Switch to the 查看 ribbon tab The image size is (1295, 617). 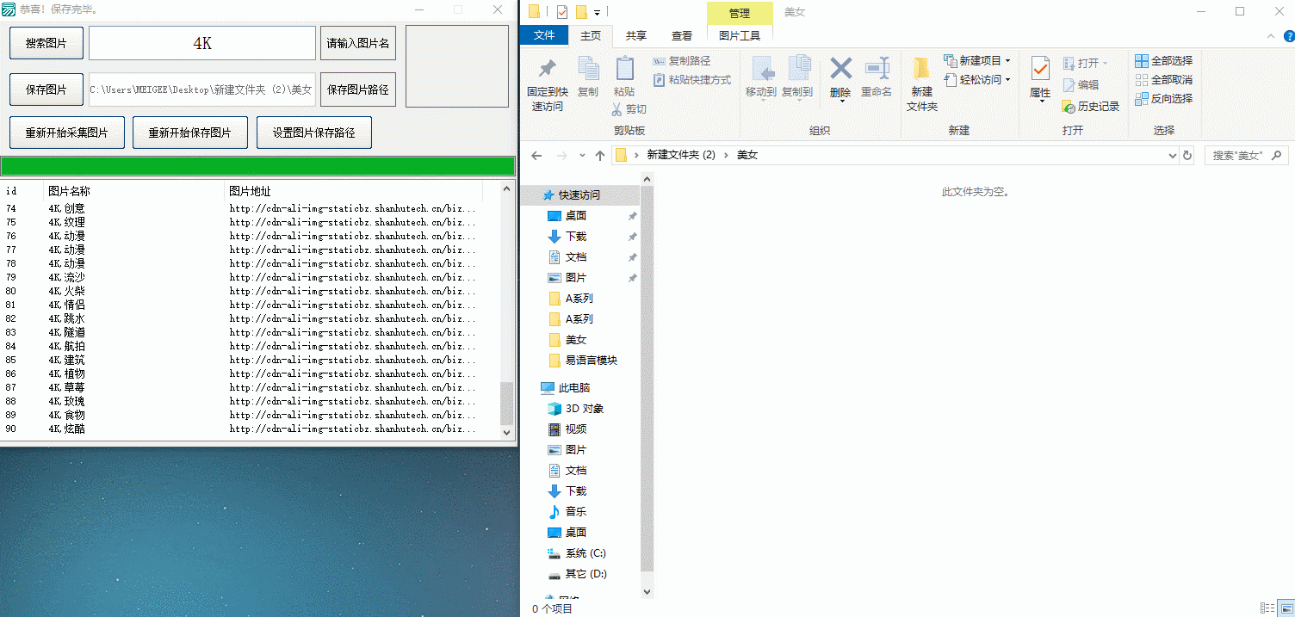[682, 35]
